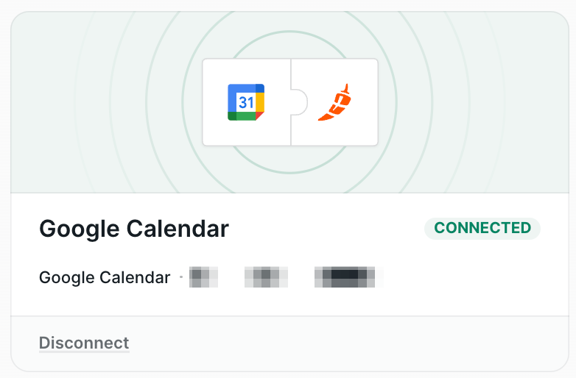Click the bold Google Calendar heading
Image resolution: width=576 pixels, height=378 pixels.
click(134, 229)
